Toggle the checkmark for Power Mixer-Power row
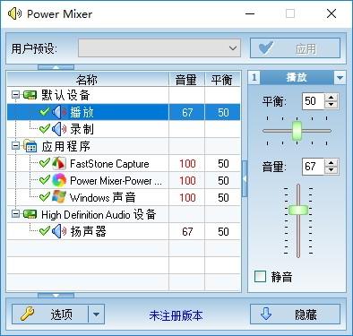353x336 pixels. (45, 180)
